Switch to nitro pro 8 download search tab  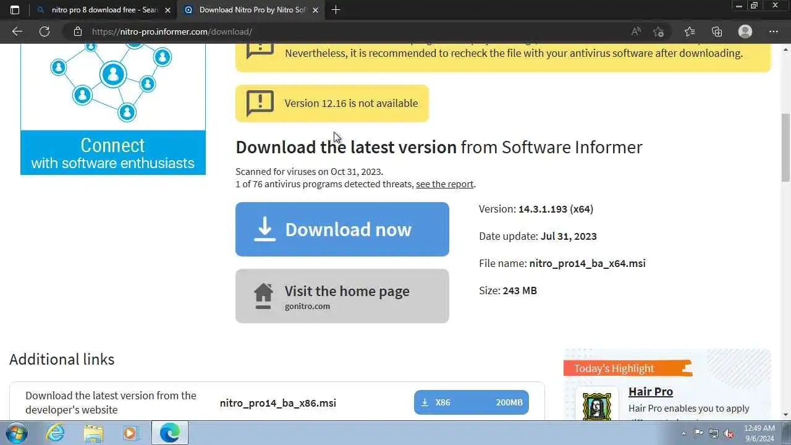click(103, 10)
